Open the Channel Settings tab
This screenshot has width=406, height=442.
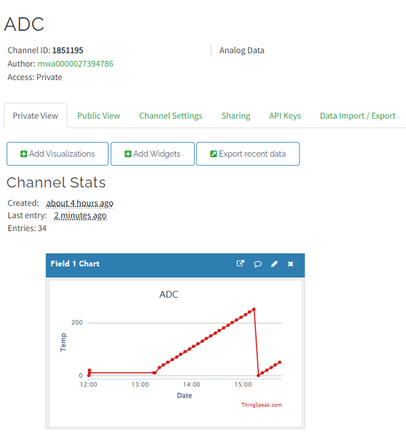click(x=171, y=116)
